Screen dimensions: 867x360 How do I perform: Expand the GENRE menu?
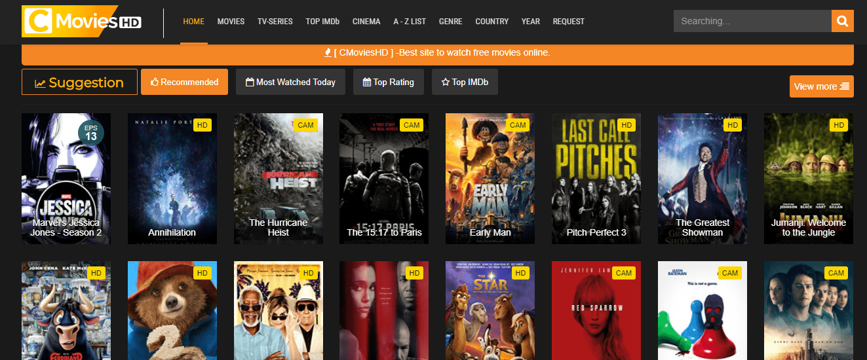click(451, 22)
